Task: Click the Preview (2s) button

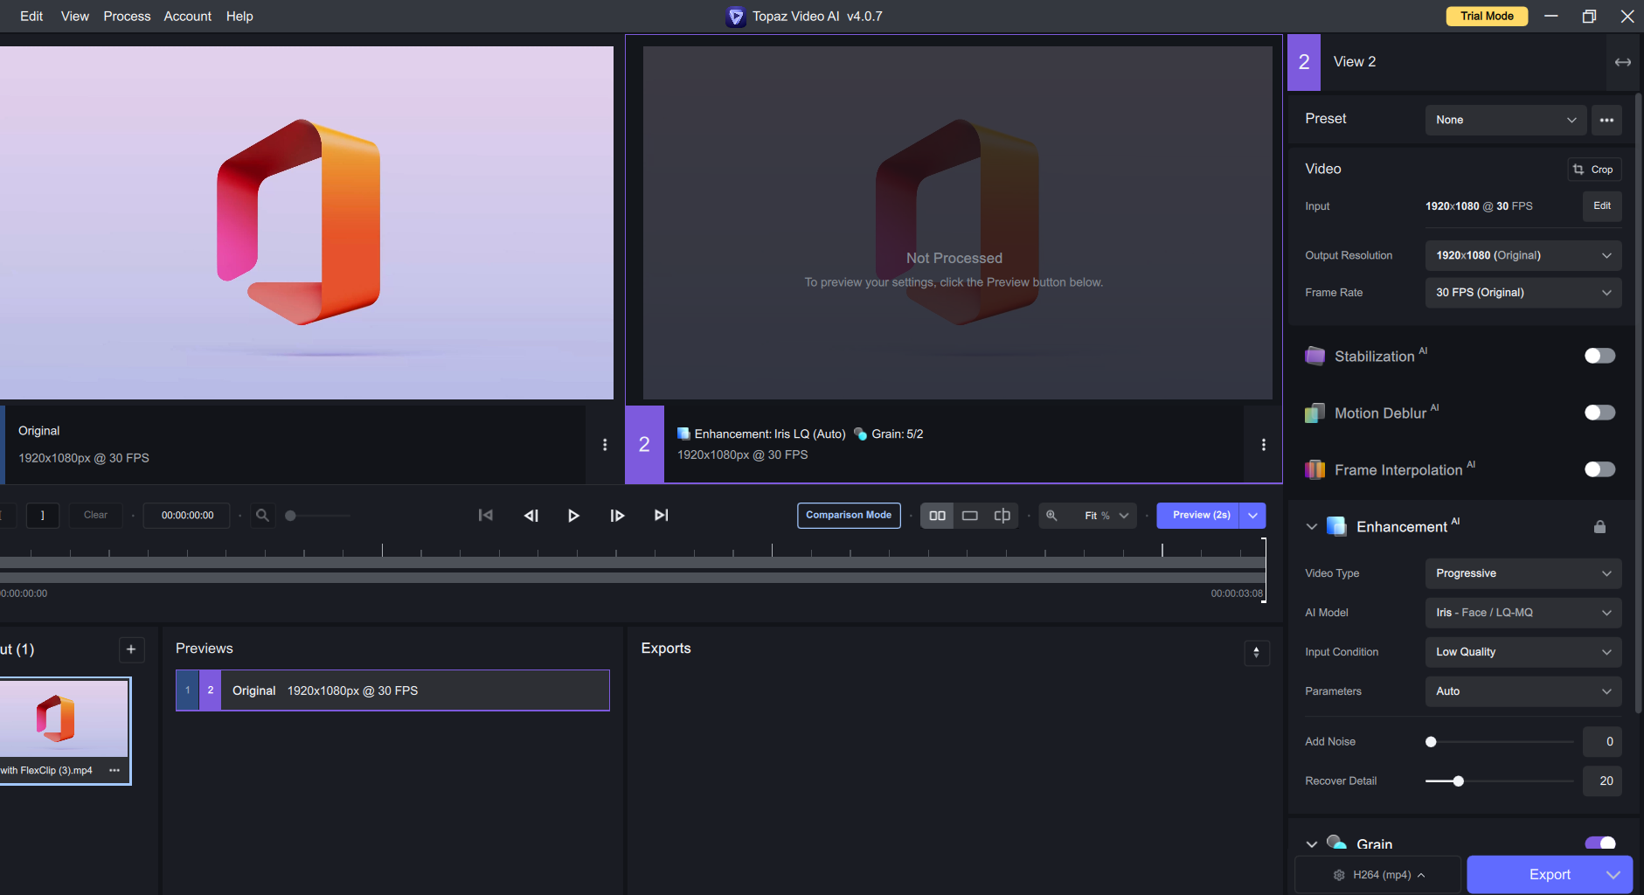Action: coord(1198,516)
